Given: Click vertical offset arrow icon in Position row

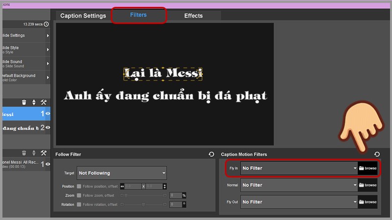Looking at the screenshot, I should pos(165,186).
